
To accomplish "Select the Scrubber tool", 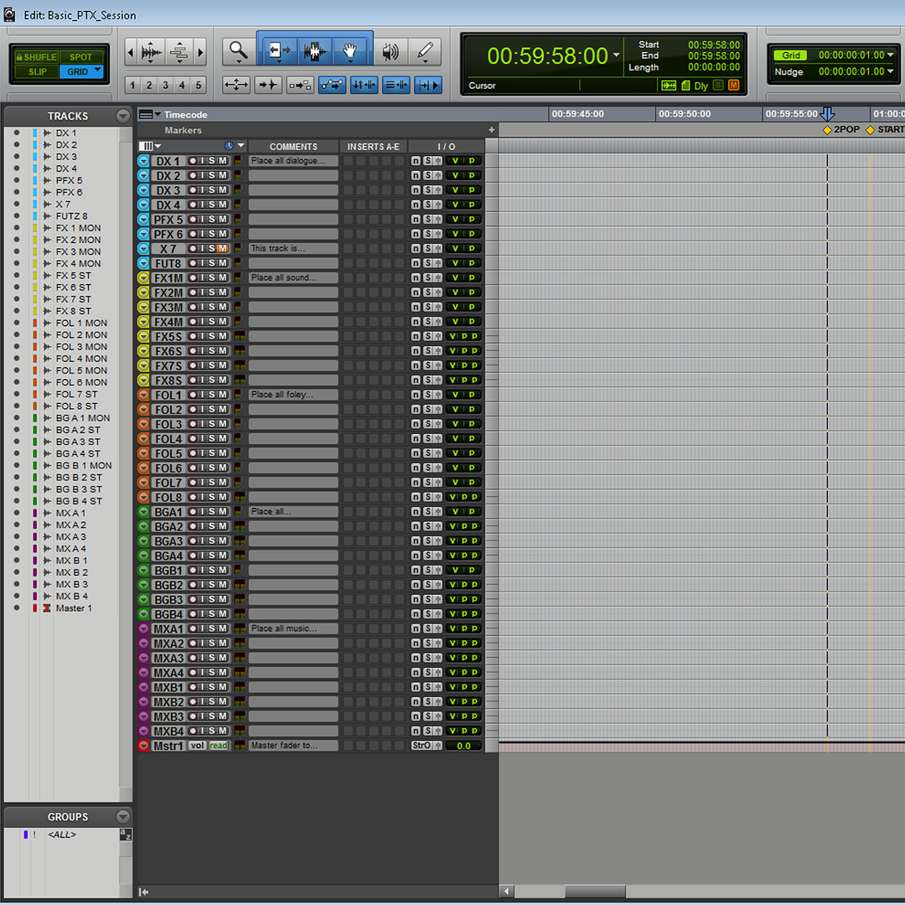I will click(391, 51).
